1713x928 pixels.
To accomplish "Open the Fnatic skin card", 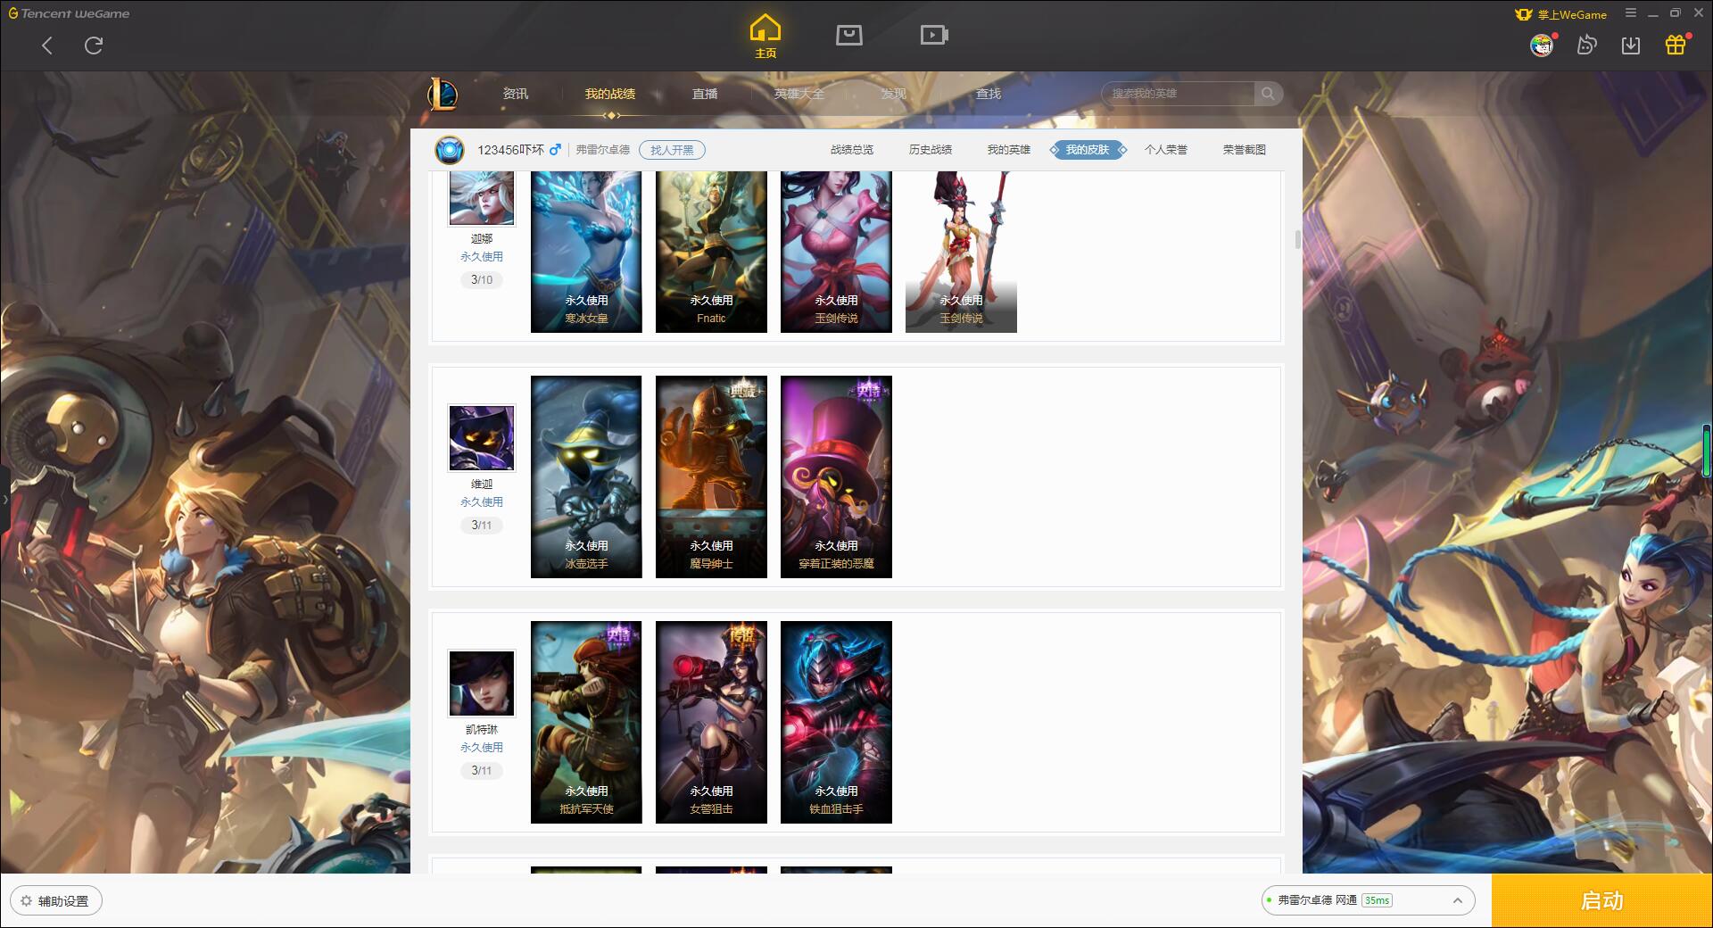I will coord(711,252).
